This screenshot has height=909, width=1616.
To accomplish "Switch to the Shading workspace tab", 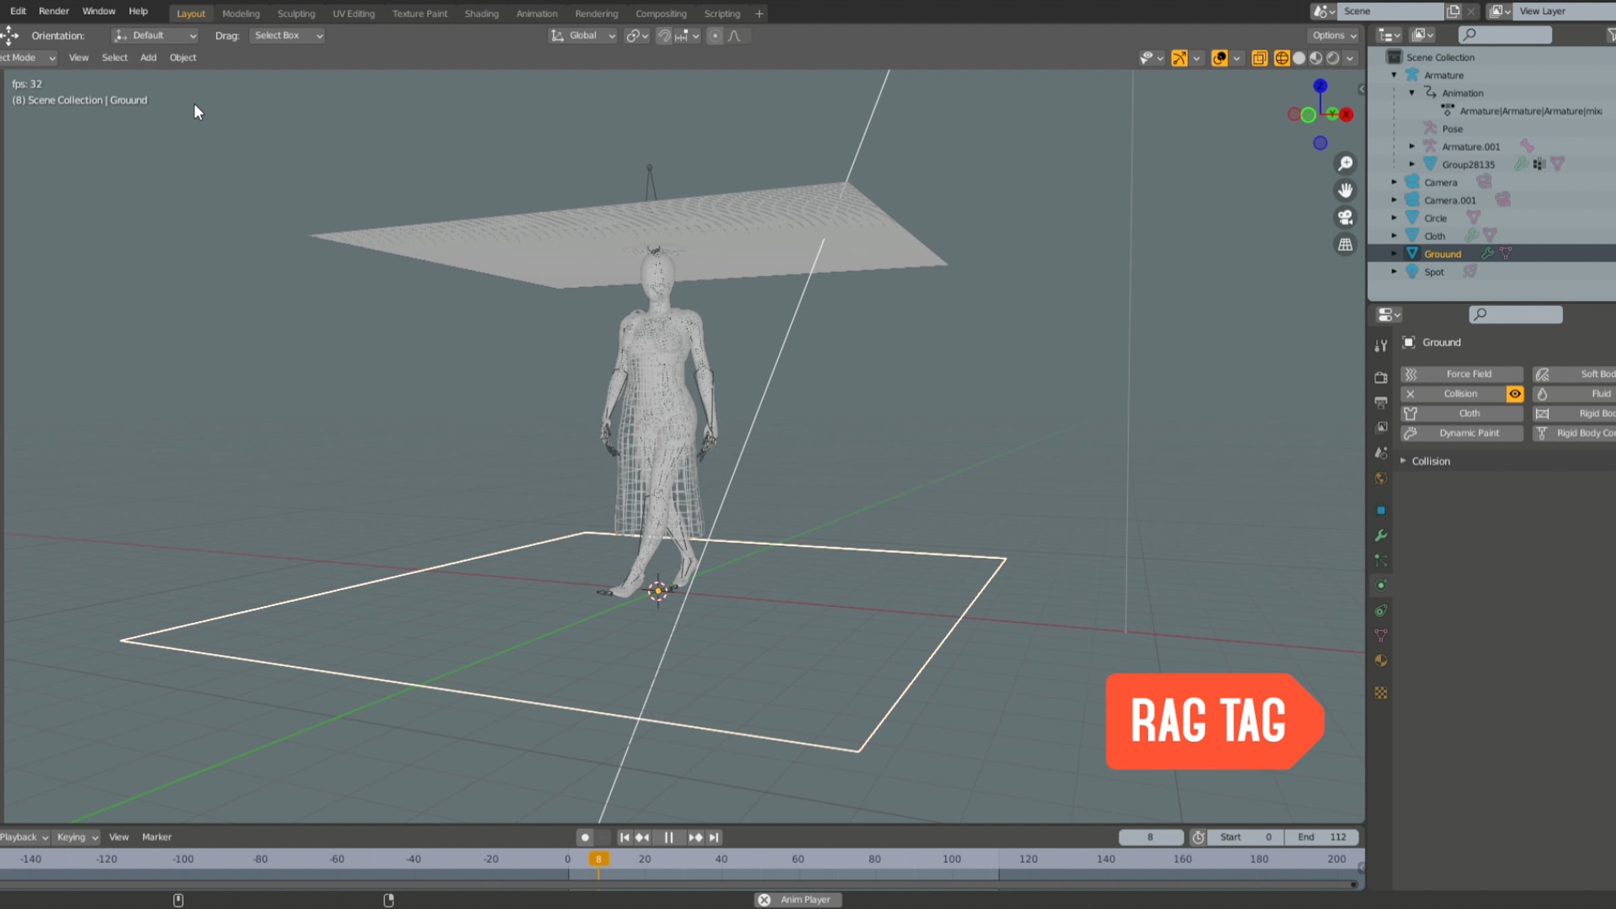I will (x=481, y=13).
